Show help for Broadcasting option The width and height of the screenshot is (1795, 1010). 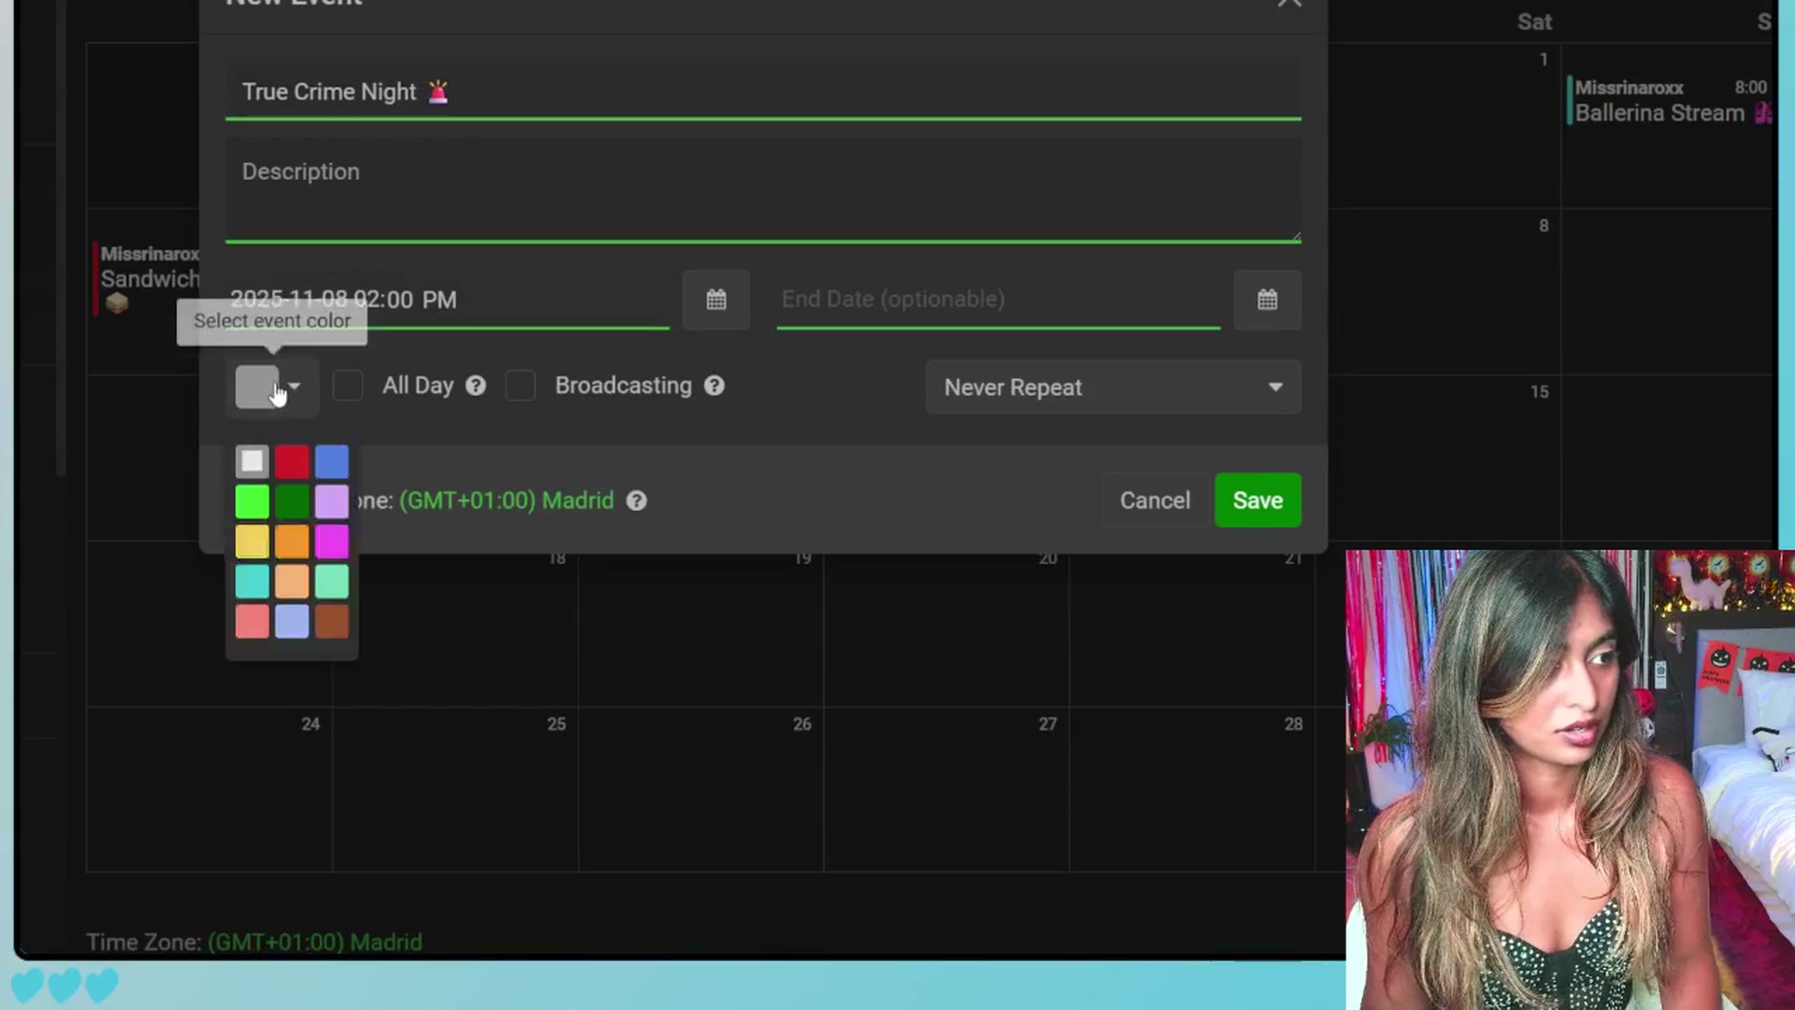(x=714, y=386)
